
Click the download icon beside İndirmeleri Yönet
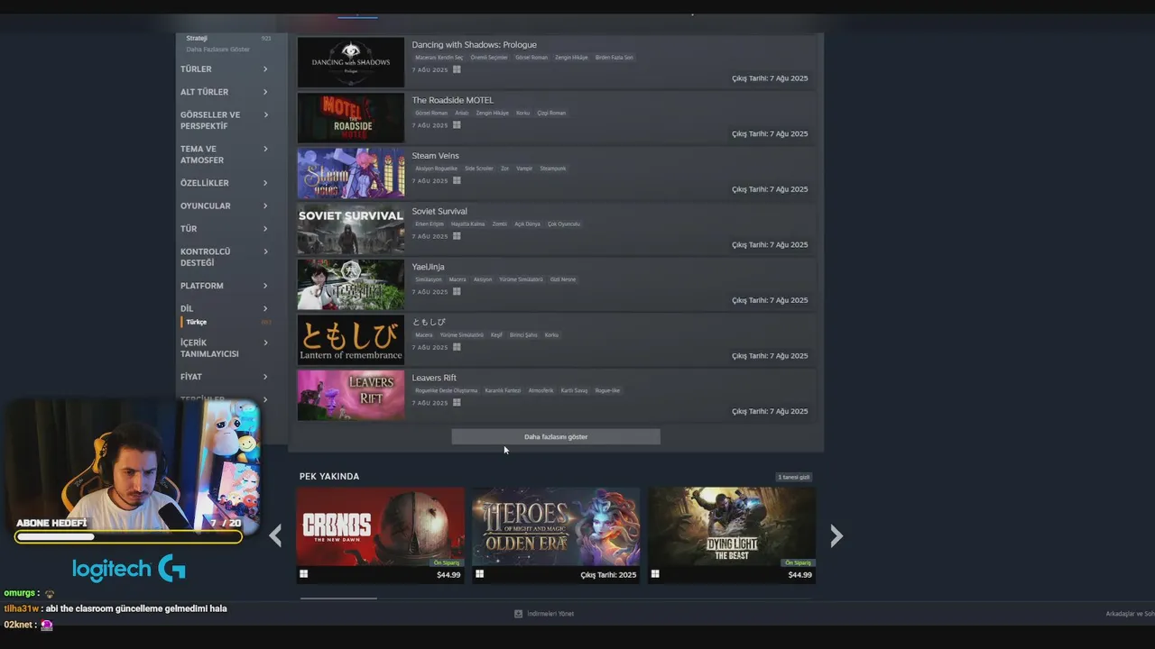pos(518,614)
